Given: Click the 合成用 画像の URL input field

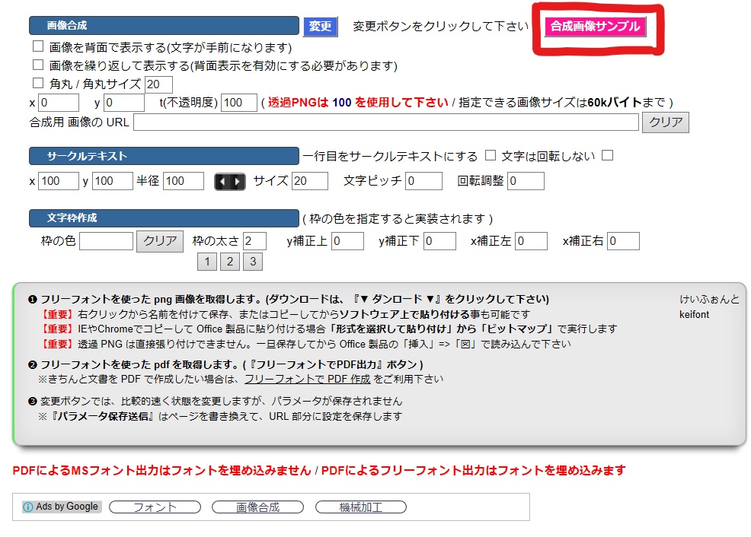Looking at the screenshot, I should [x=381, y=122].
